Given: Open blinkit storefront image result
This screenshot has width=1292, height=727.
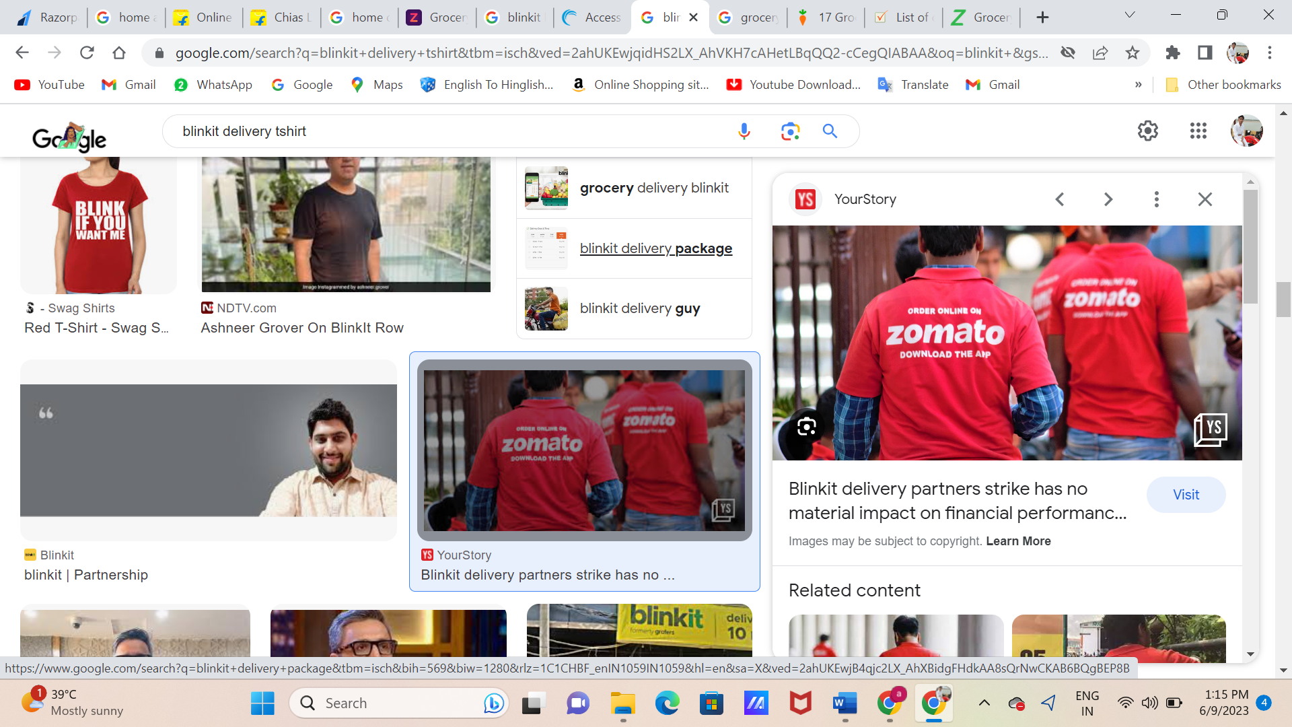Looking at the screenshot, I should [639, 631].
